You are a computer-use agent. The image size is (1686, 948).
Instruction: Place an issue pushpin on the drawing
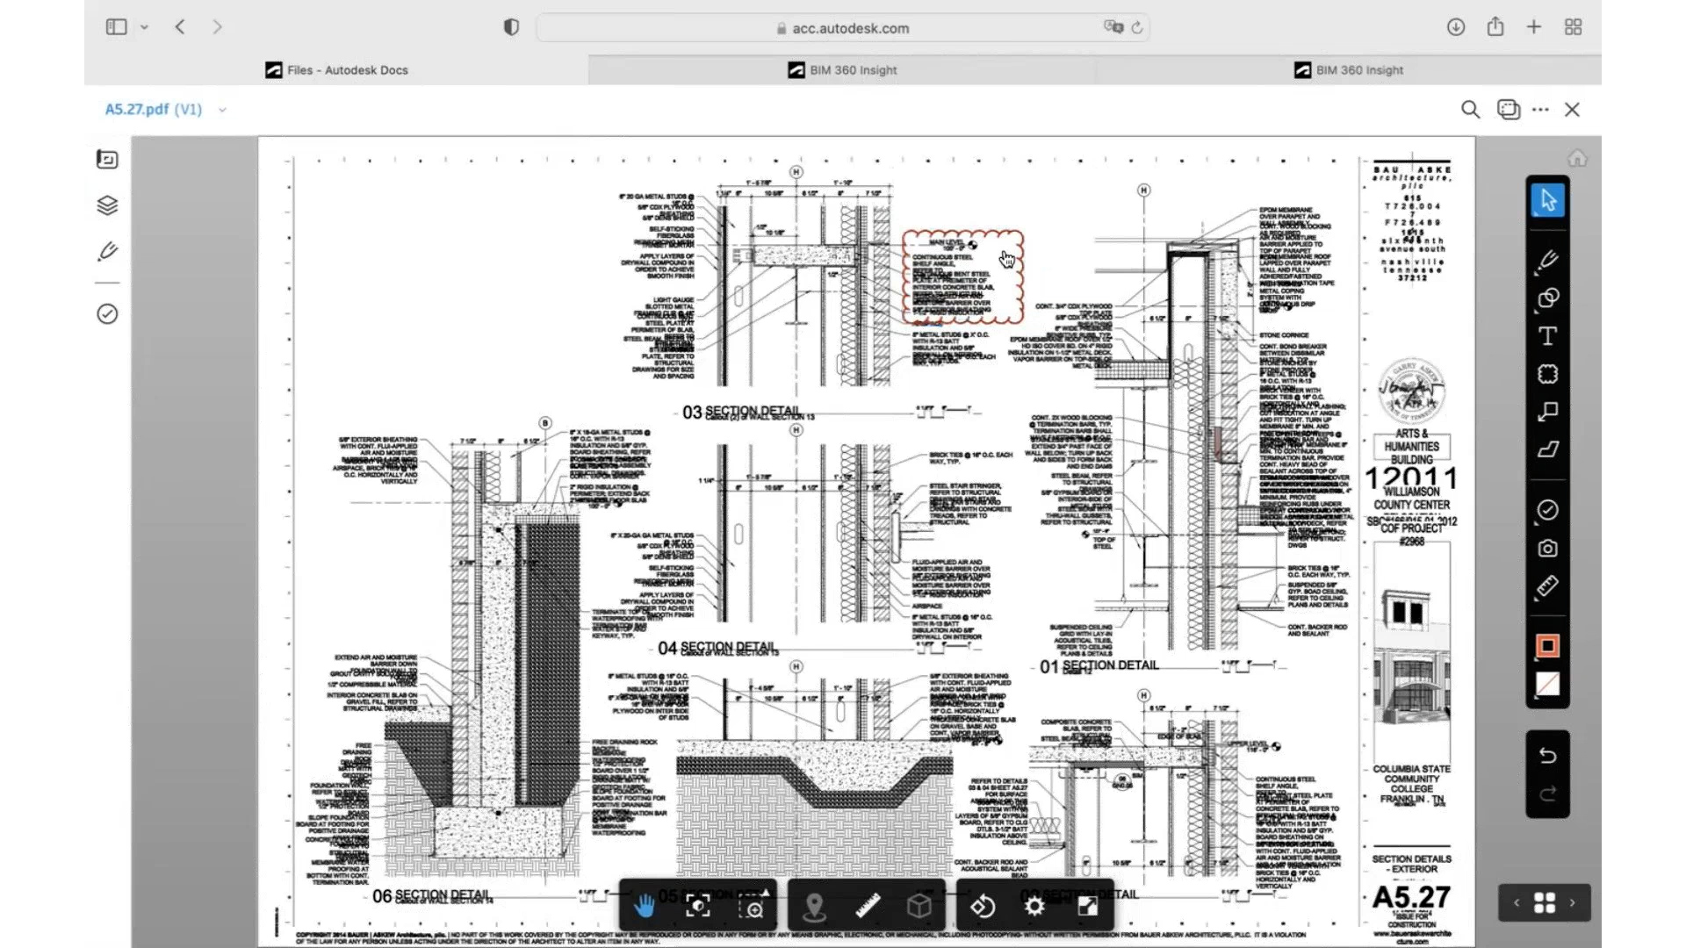[816, 906]
